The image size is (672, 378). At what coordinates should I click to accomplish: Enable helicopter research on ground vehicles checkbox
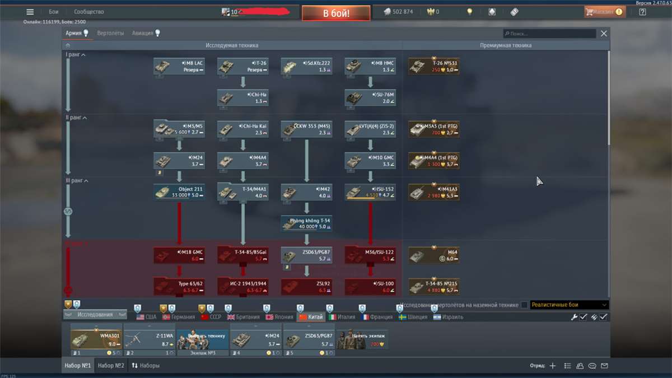(525, 305)
